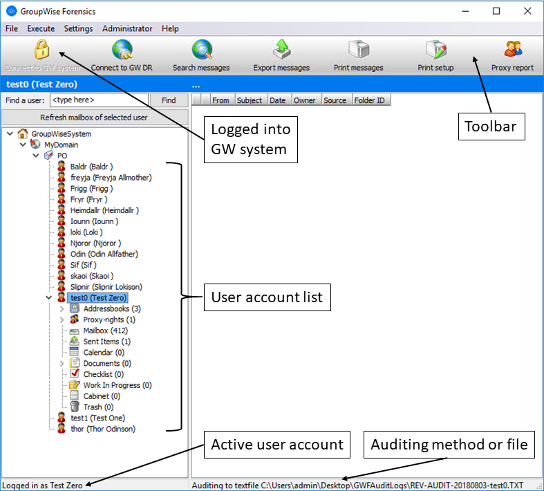Sort by the Date column header

point(278,100)
